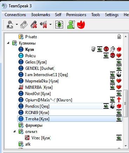This screenshot has height=153, width=129.
Task: Collapse the Кузякины channel
Action: point(8,43)
